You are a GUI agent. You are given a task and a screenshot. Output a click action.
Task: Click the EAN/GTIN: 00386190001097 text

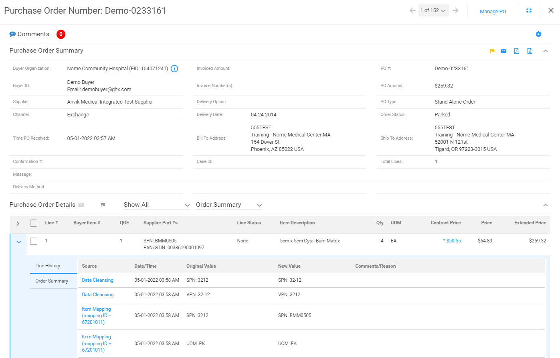tap(174, 248)
